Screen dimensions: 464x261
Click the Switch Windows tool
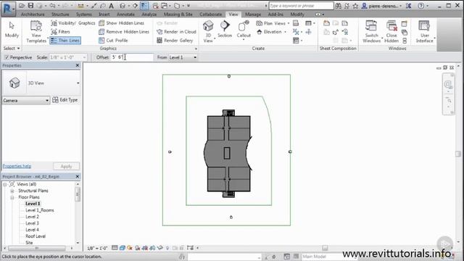coord(372,31)
